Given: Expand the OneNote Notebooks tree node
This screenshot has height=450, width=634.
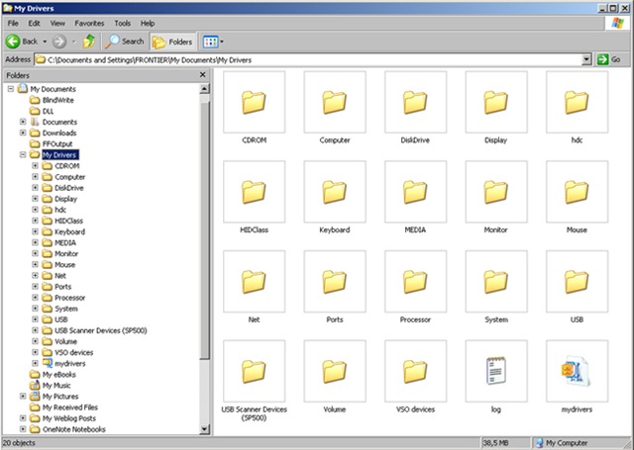Looking at the screenshot, I should pos(23,429).
